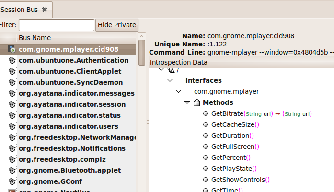Viewport: 334px width, 192px height.
Task: Select org.gnome.GConf bus name
Action: 50,181
